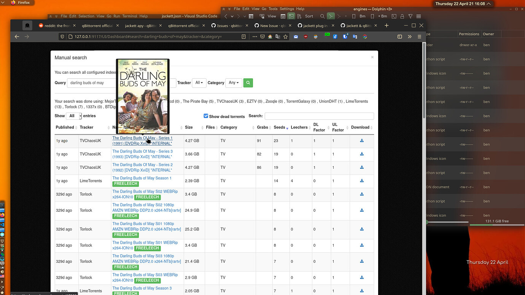The image size is (525, 295).
Task: Sort Dolphin list by Permissions column
Action: (469, 34)
